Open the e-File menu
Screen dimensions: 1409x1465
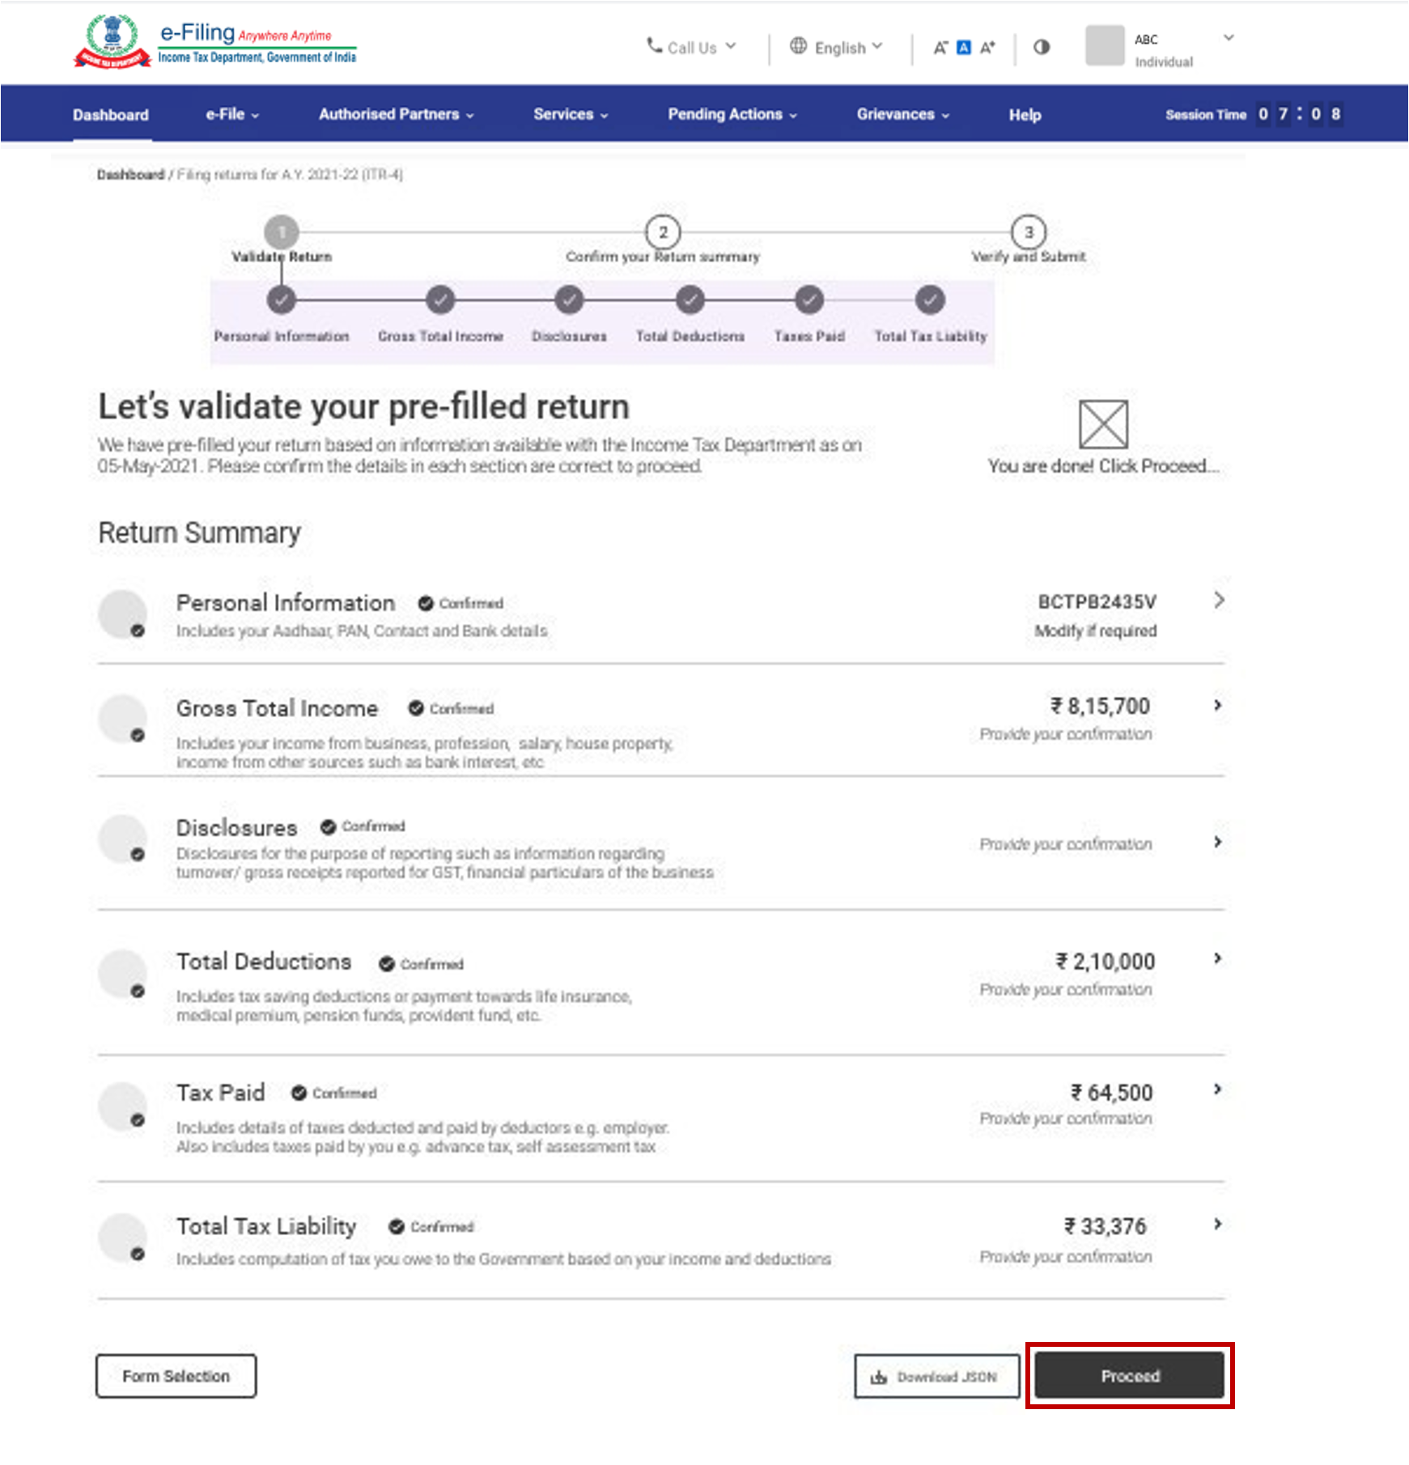(x=232, y=114)
